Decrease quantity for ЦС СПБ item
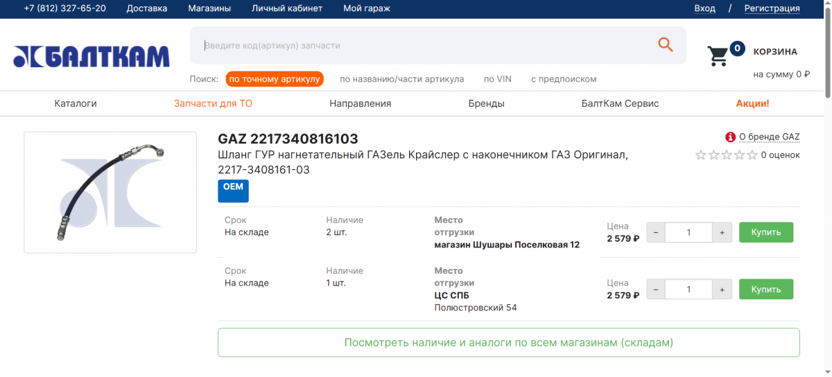This screenshot has height=377, width=832. (x=656, y=290)
